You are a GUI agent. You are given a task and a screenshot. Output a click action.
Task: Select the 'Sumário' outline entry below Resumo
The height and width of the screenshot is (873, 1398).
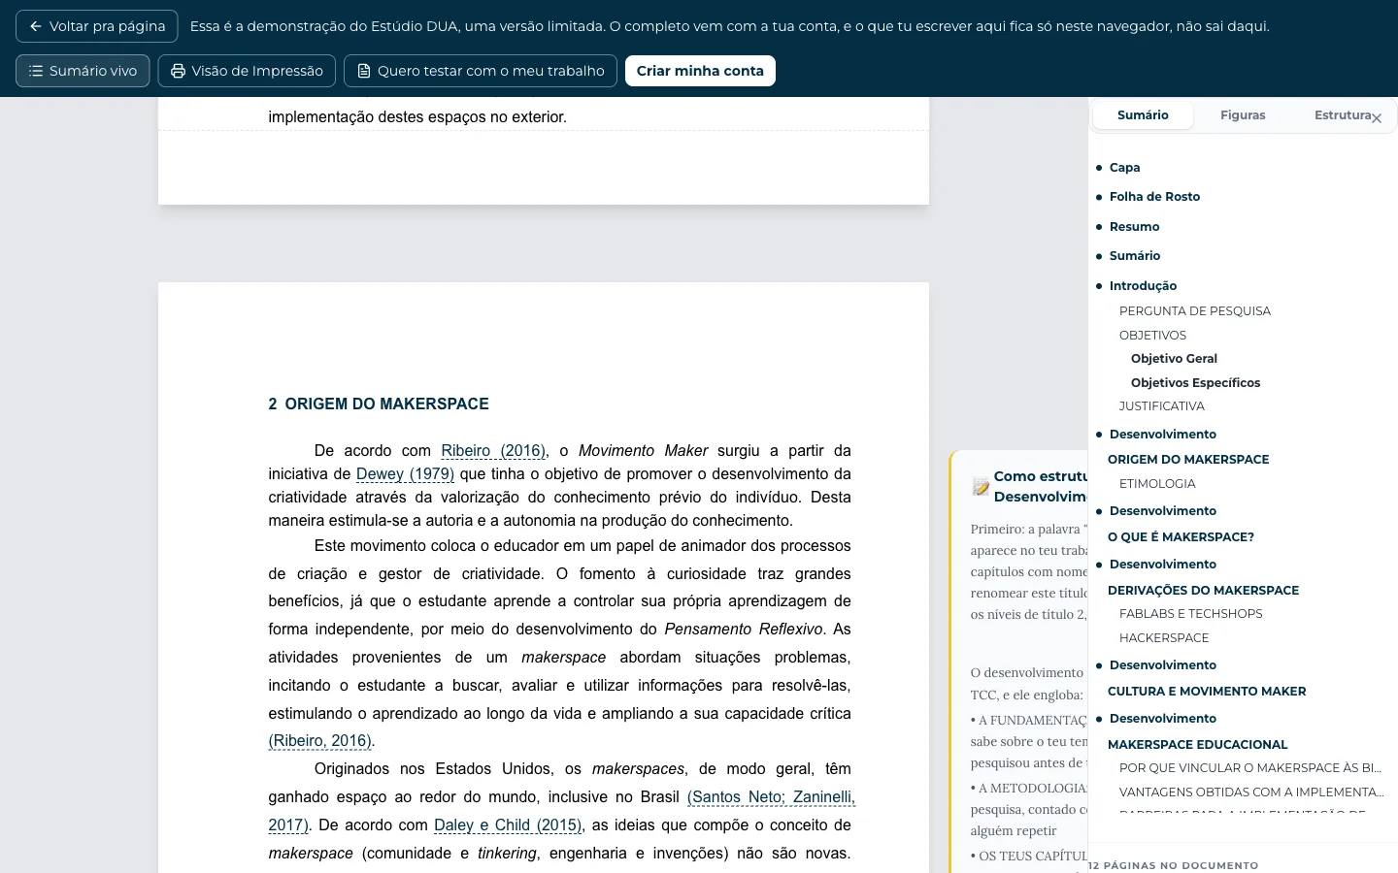(x=1135, y=256)
